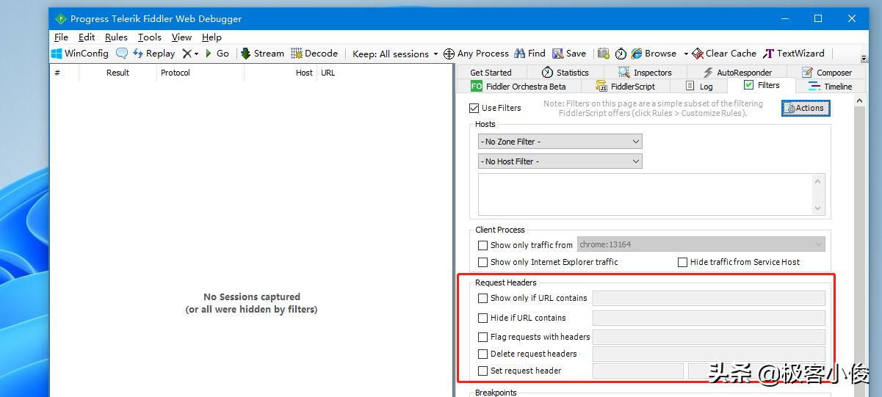The width and height of the screenshot is (882, 397).
Task: Open the No Zone Filter dropdown
Action: click(560, 142)
